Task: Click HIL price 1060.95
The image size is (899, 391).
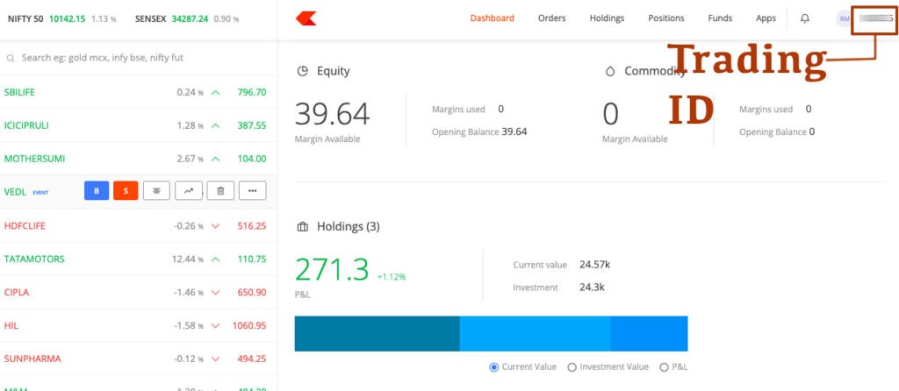Action: click(x=249, y=326)
